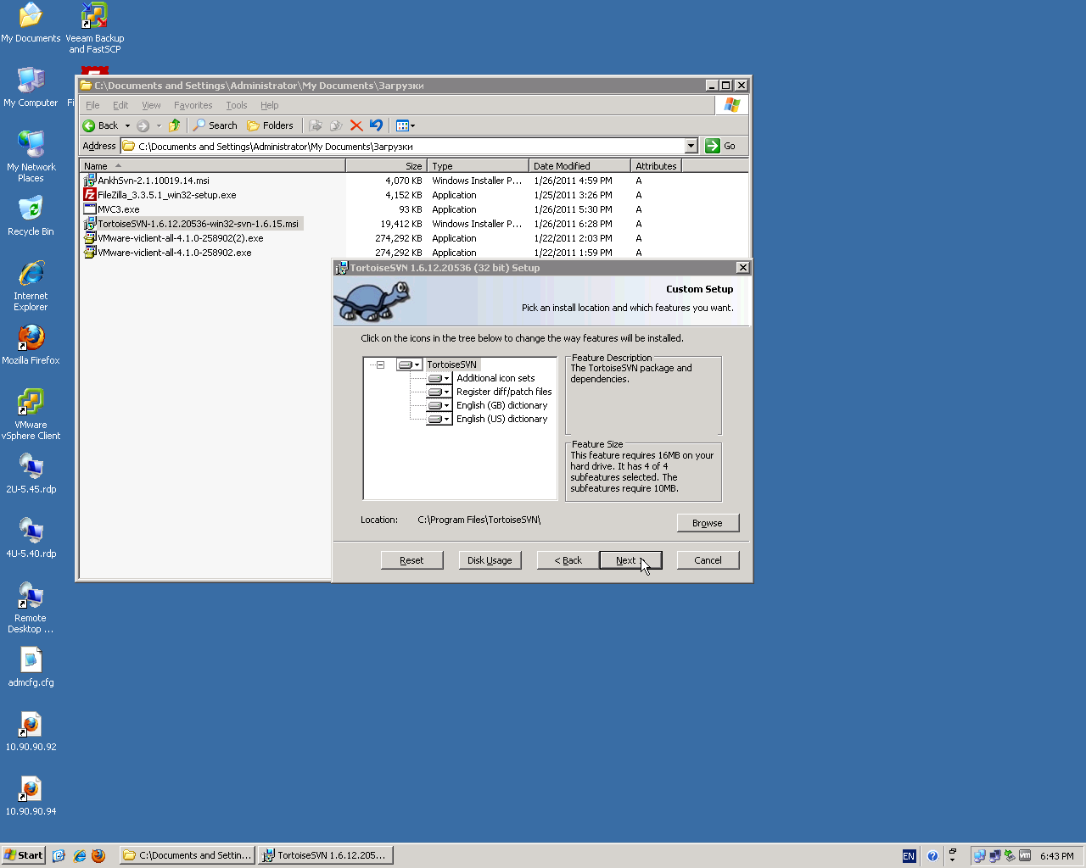
Task: Sort files by the Date Modified column header
Action: coord(580,166)
